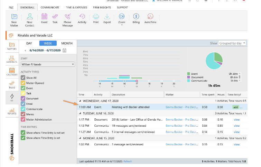Open Calendar in sidebar
261x167 pixels.
pyautogui.click(x=12, y=72)
